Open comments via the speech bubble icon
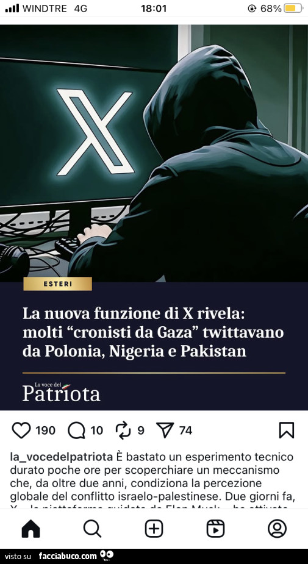This screenshot has height=564, width=308. coord(76,430)
